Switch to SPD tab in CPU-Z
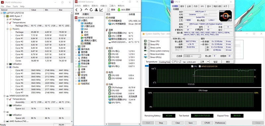The image size is (265, 126). (x=202, y=6)
